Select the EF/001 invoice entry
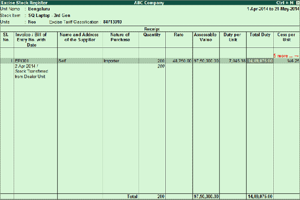Screen dimensions: 300x200 [22, 61]
